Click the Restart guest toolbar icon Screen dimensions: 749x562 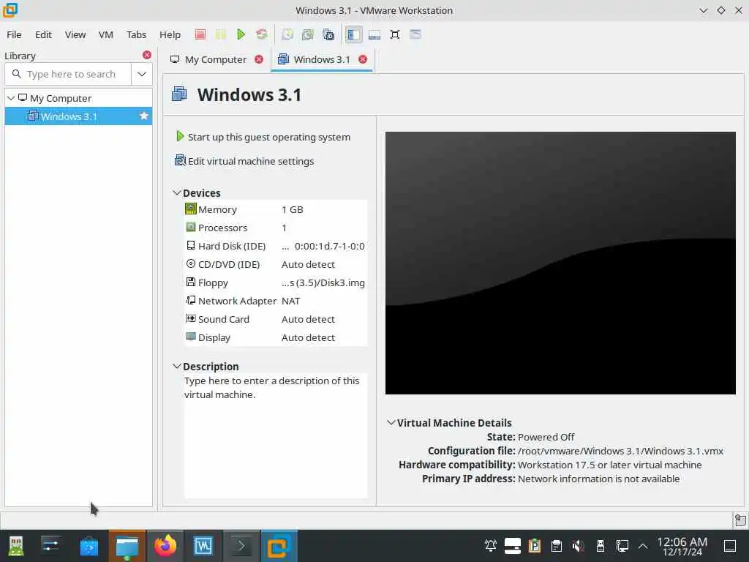(262, 34)
